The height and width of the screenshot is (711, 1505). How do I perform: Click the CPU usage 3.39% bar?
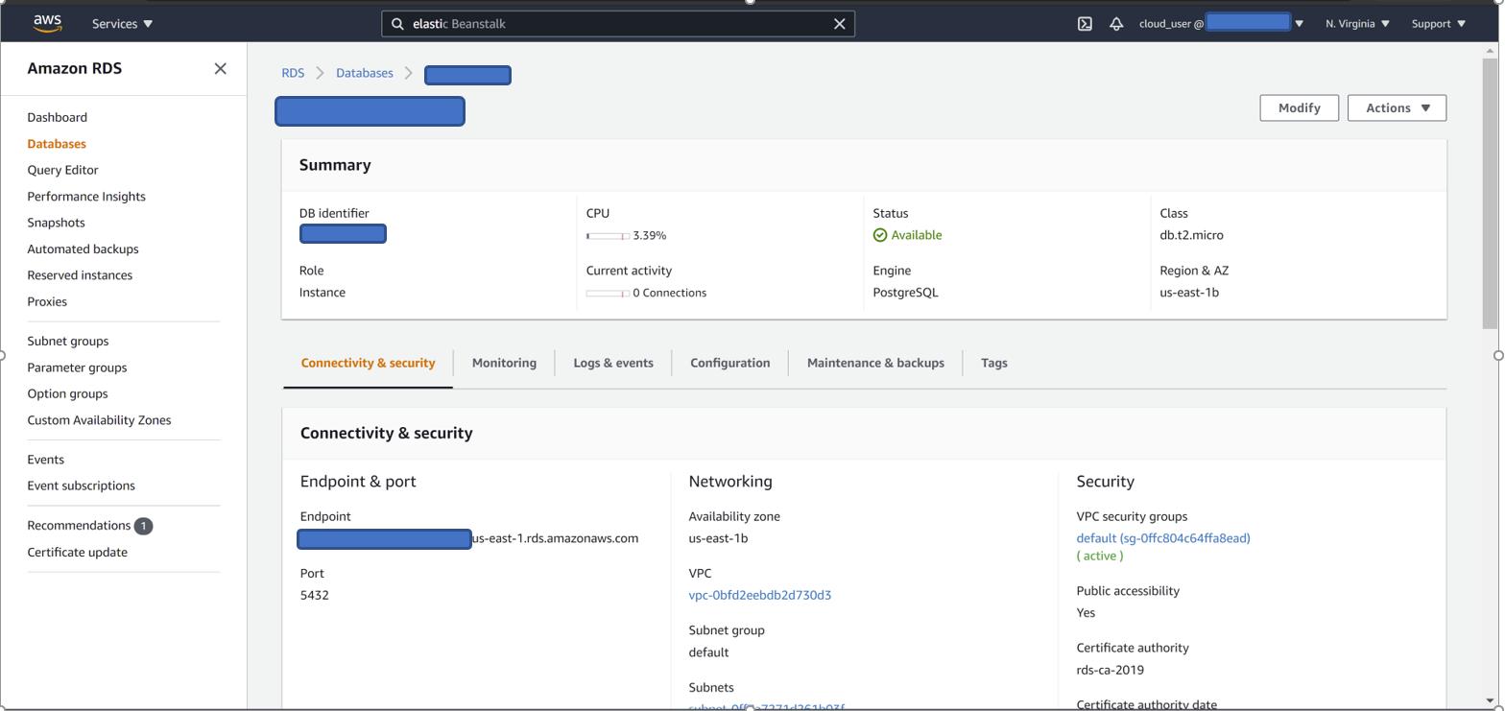pyautogui.click(x=608, y=235)
